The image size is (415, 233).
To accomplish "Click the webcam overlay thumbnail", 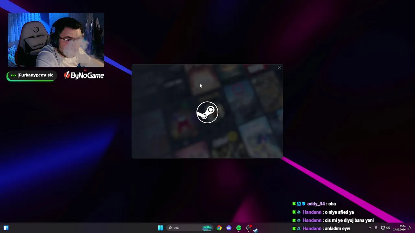I will pyautogui.click(x=56, y=40).
